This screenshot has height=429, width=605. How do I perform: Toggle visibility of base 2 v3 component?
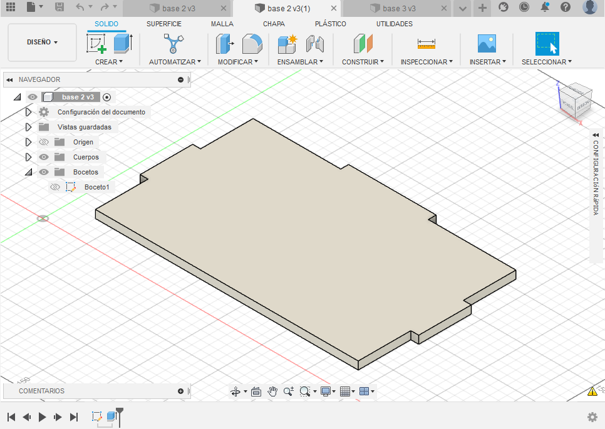coord(33,97)
